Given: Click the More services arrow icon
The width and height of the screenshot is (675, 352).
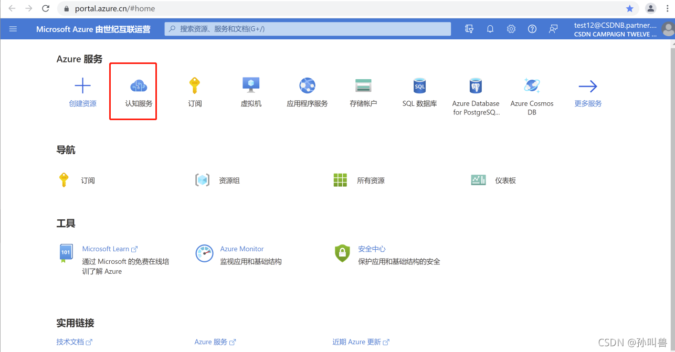Looking at the screenshot, I should pyautogui.click(x=588, y=86).
